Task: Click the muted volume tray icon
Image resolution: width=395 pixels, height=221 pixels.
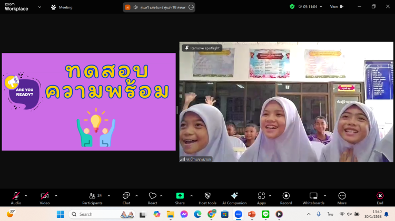Action: point(349,214)
